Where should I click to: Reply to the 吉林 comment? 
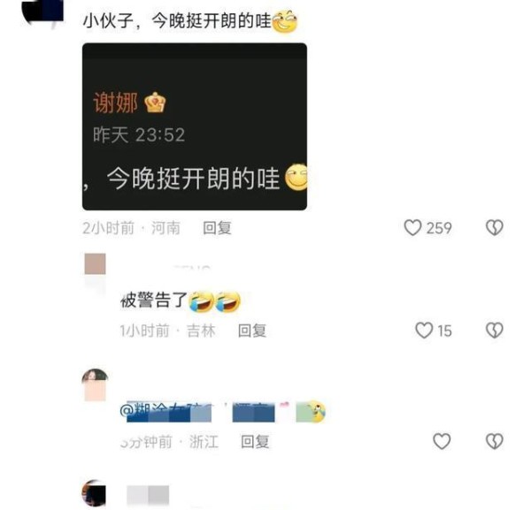point(252,331)
